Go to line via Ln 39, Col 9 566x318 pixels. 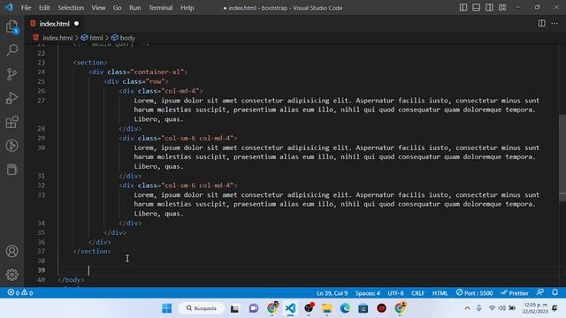click(x=333, y=292)
